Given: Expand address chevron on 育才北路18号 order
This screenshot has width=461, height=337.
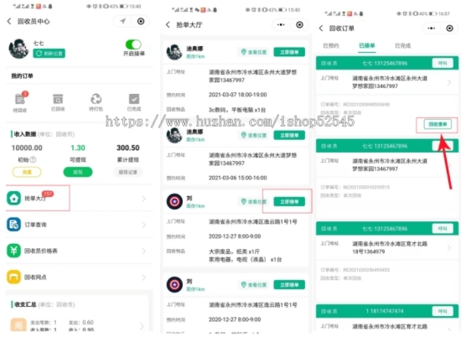Looking at the screenshot, I should 449,248.
